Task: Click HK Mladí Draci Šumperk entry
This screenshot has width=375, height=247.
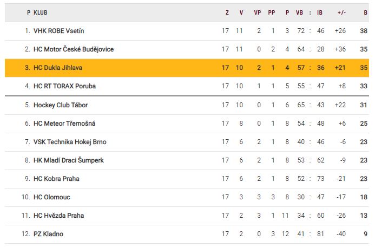Action: tap(69, 160)
